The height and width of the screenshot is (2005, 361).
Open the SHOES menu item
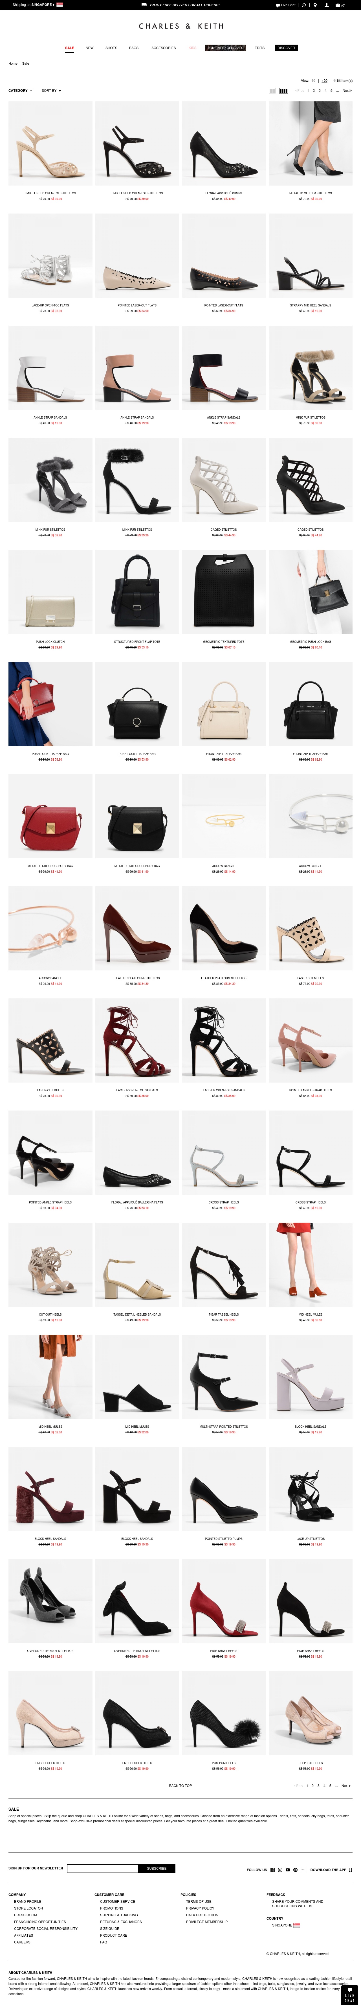(111, 47)
